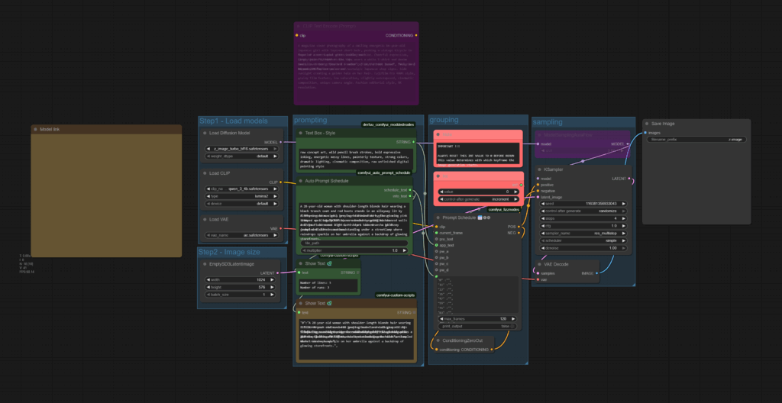The image size is (782, 403).
Task: Change control after generate in KSampler
Action: click(583, 210)
